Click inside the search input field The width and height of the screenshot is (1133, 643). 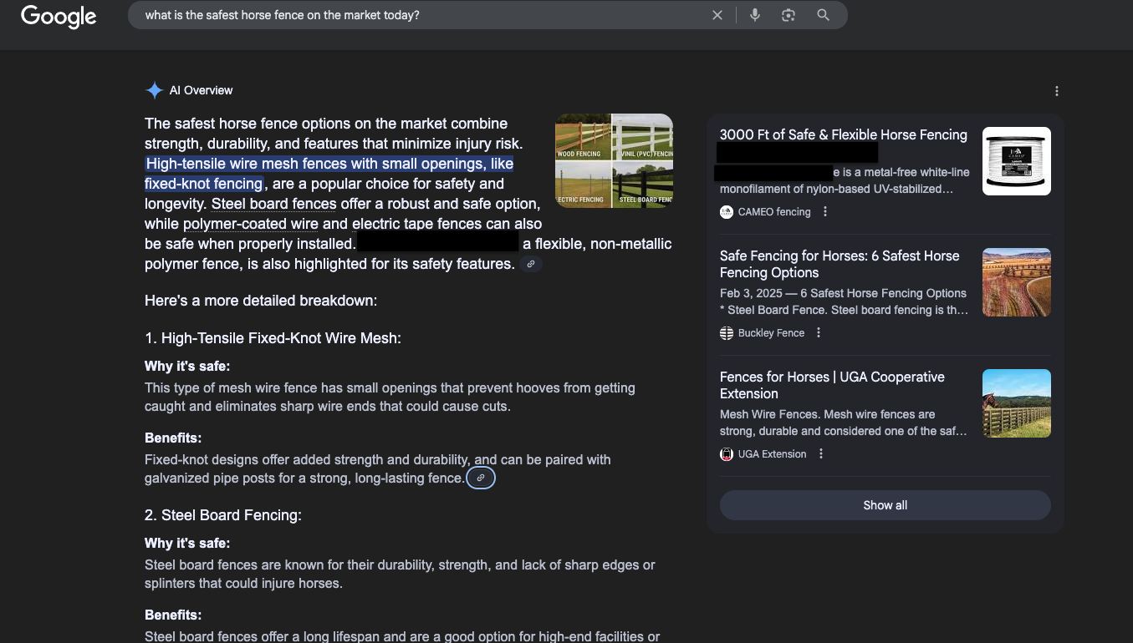coord(418,14)
